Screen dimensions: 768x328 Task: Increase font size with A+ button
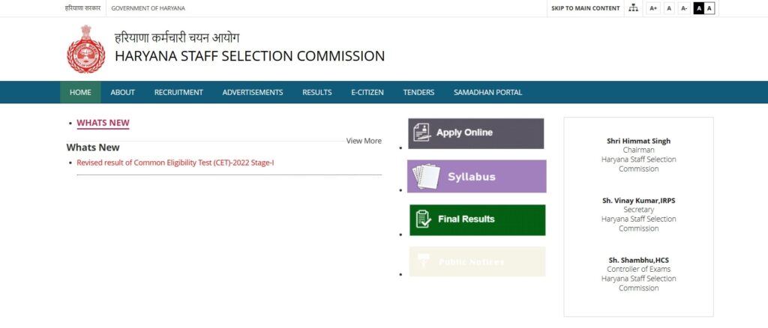click(653, 8)
